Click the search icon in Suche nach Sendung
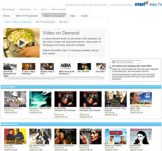Viewport: 162px width, 151px height. click(x=114, y=62)
